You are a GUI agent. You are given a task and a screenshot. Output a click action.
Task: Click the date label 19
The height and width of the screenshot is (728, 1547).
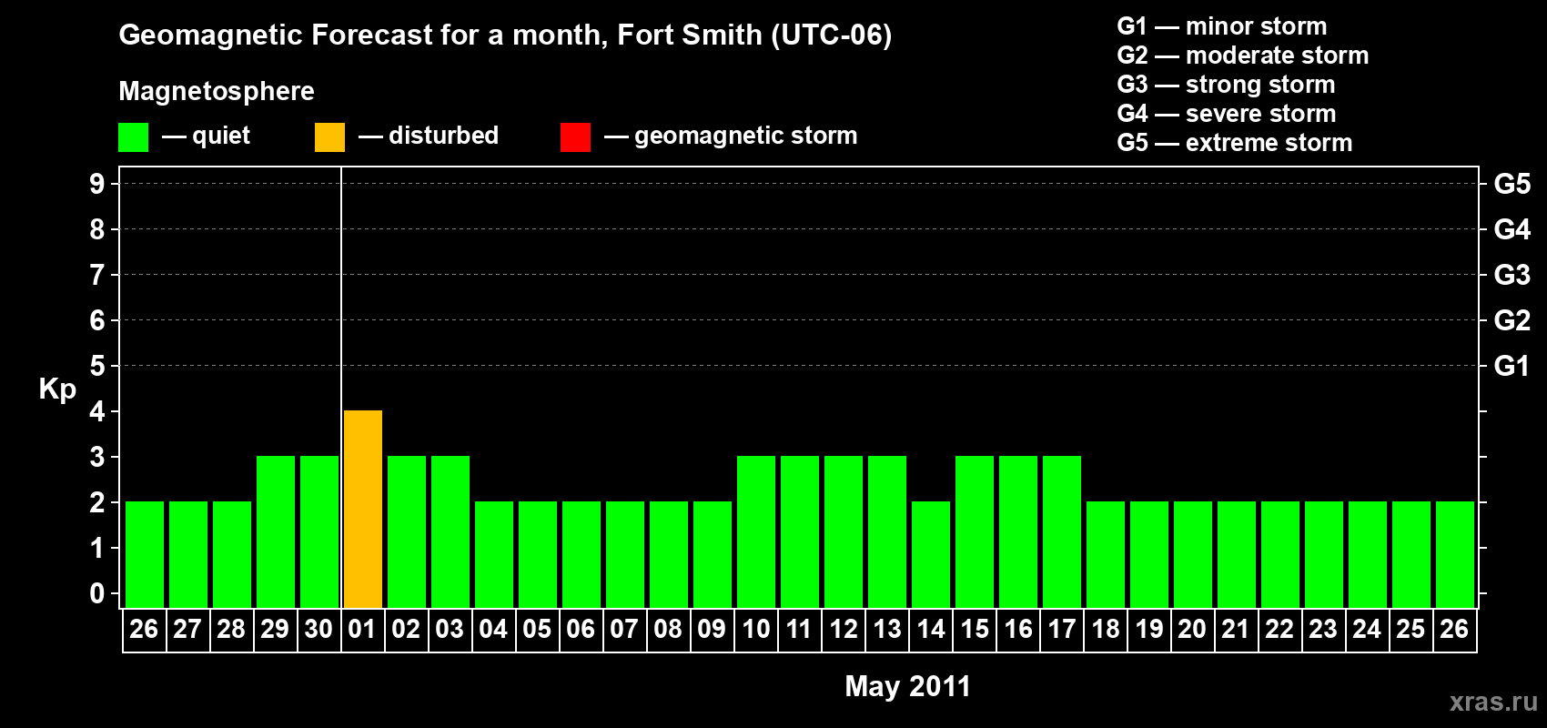pos(1148,630)
